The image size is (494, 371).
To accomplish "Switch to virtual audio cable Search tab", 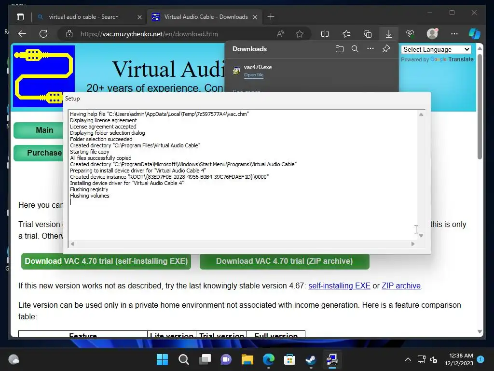I will [83, 17].
